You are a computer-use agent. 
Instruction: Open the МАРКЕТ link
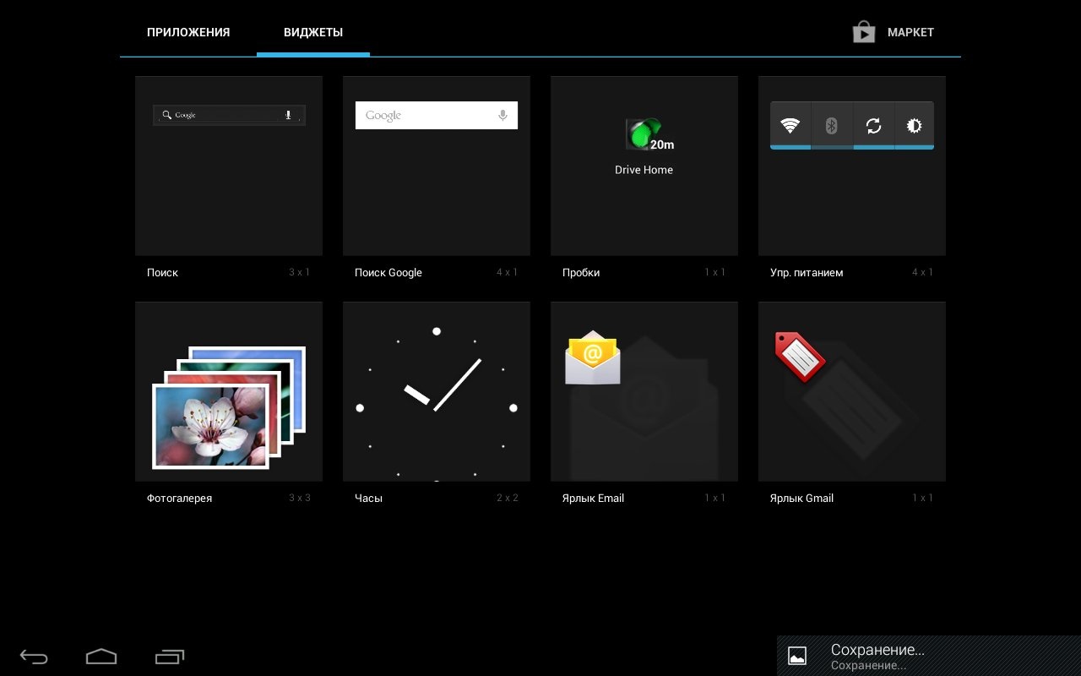tap(910, 33)
